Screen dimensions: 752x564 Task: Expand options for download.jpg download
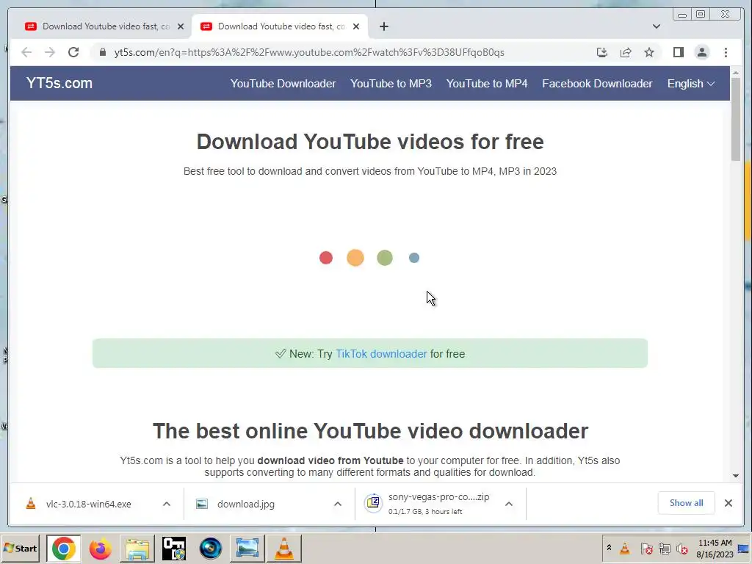[x=338, y=504]
